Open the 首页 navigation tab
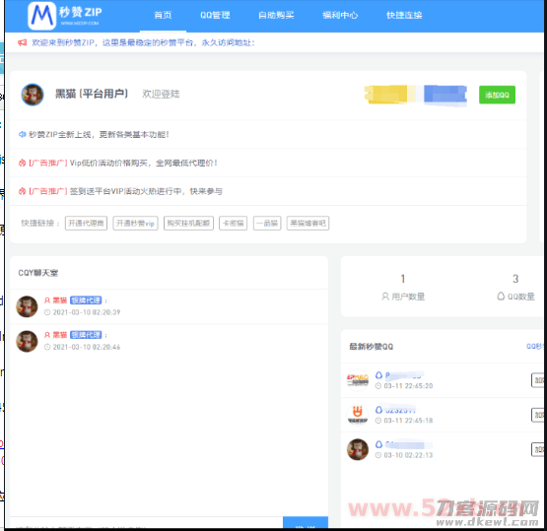This screenshot has height=531, width=547. click(163, 15)
